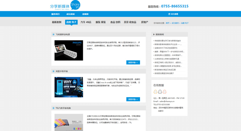Click the triangle icon beside 最新新闻
Viewport: 241px width, 131px height.
point(154,35)
